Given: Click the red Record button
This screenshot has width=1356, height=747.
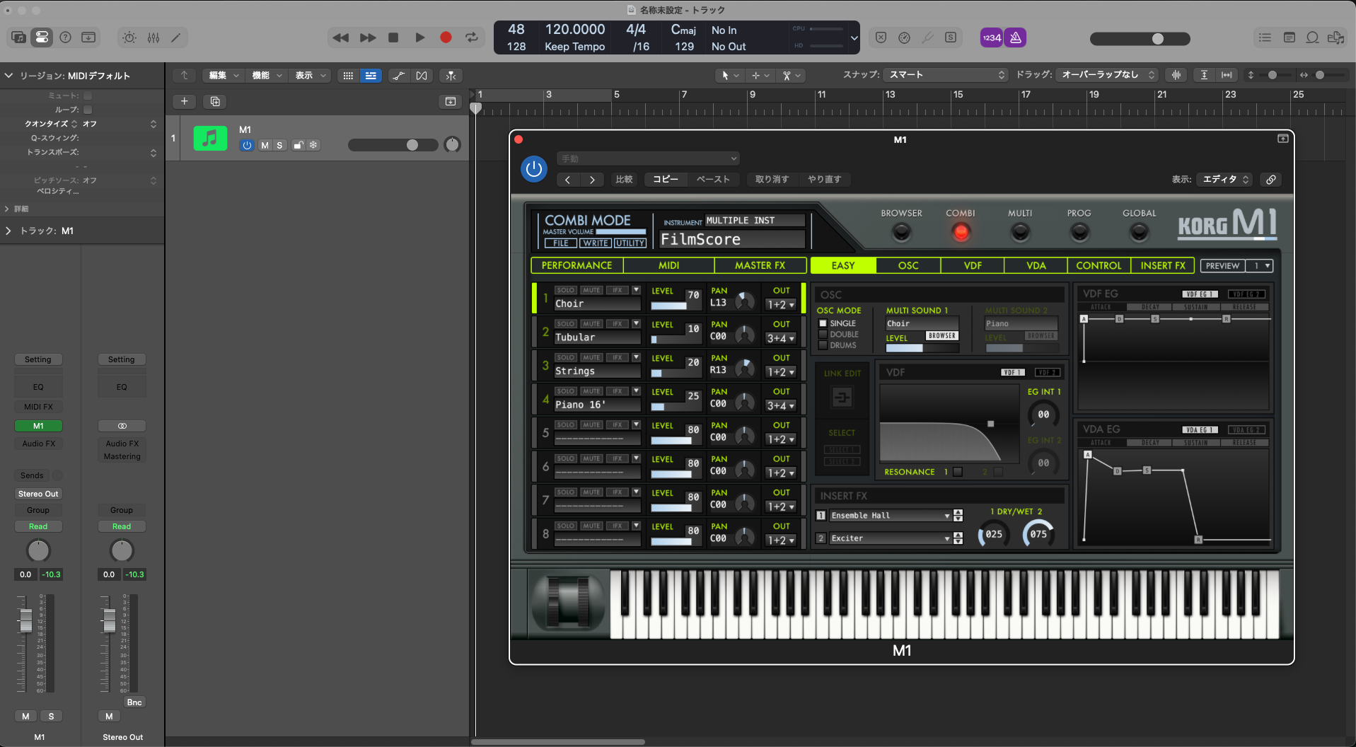Looking at the screenshot, I should [446, 37].
